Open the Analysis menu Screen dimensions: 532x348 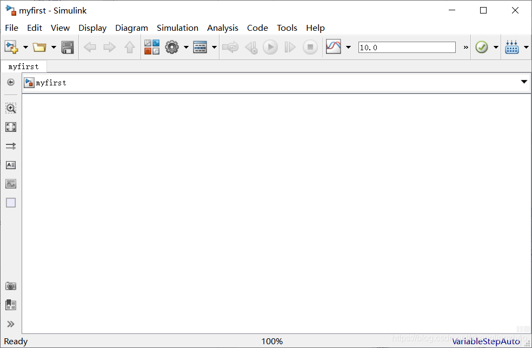(223, 28)
